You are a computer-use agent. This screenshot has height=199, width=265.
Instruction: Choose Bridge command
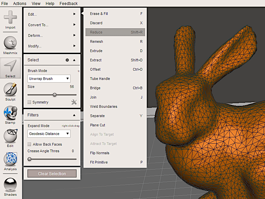(x=115, y=88)
